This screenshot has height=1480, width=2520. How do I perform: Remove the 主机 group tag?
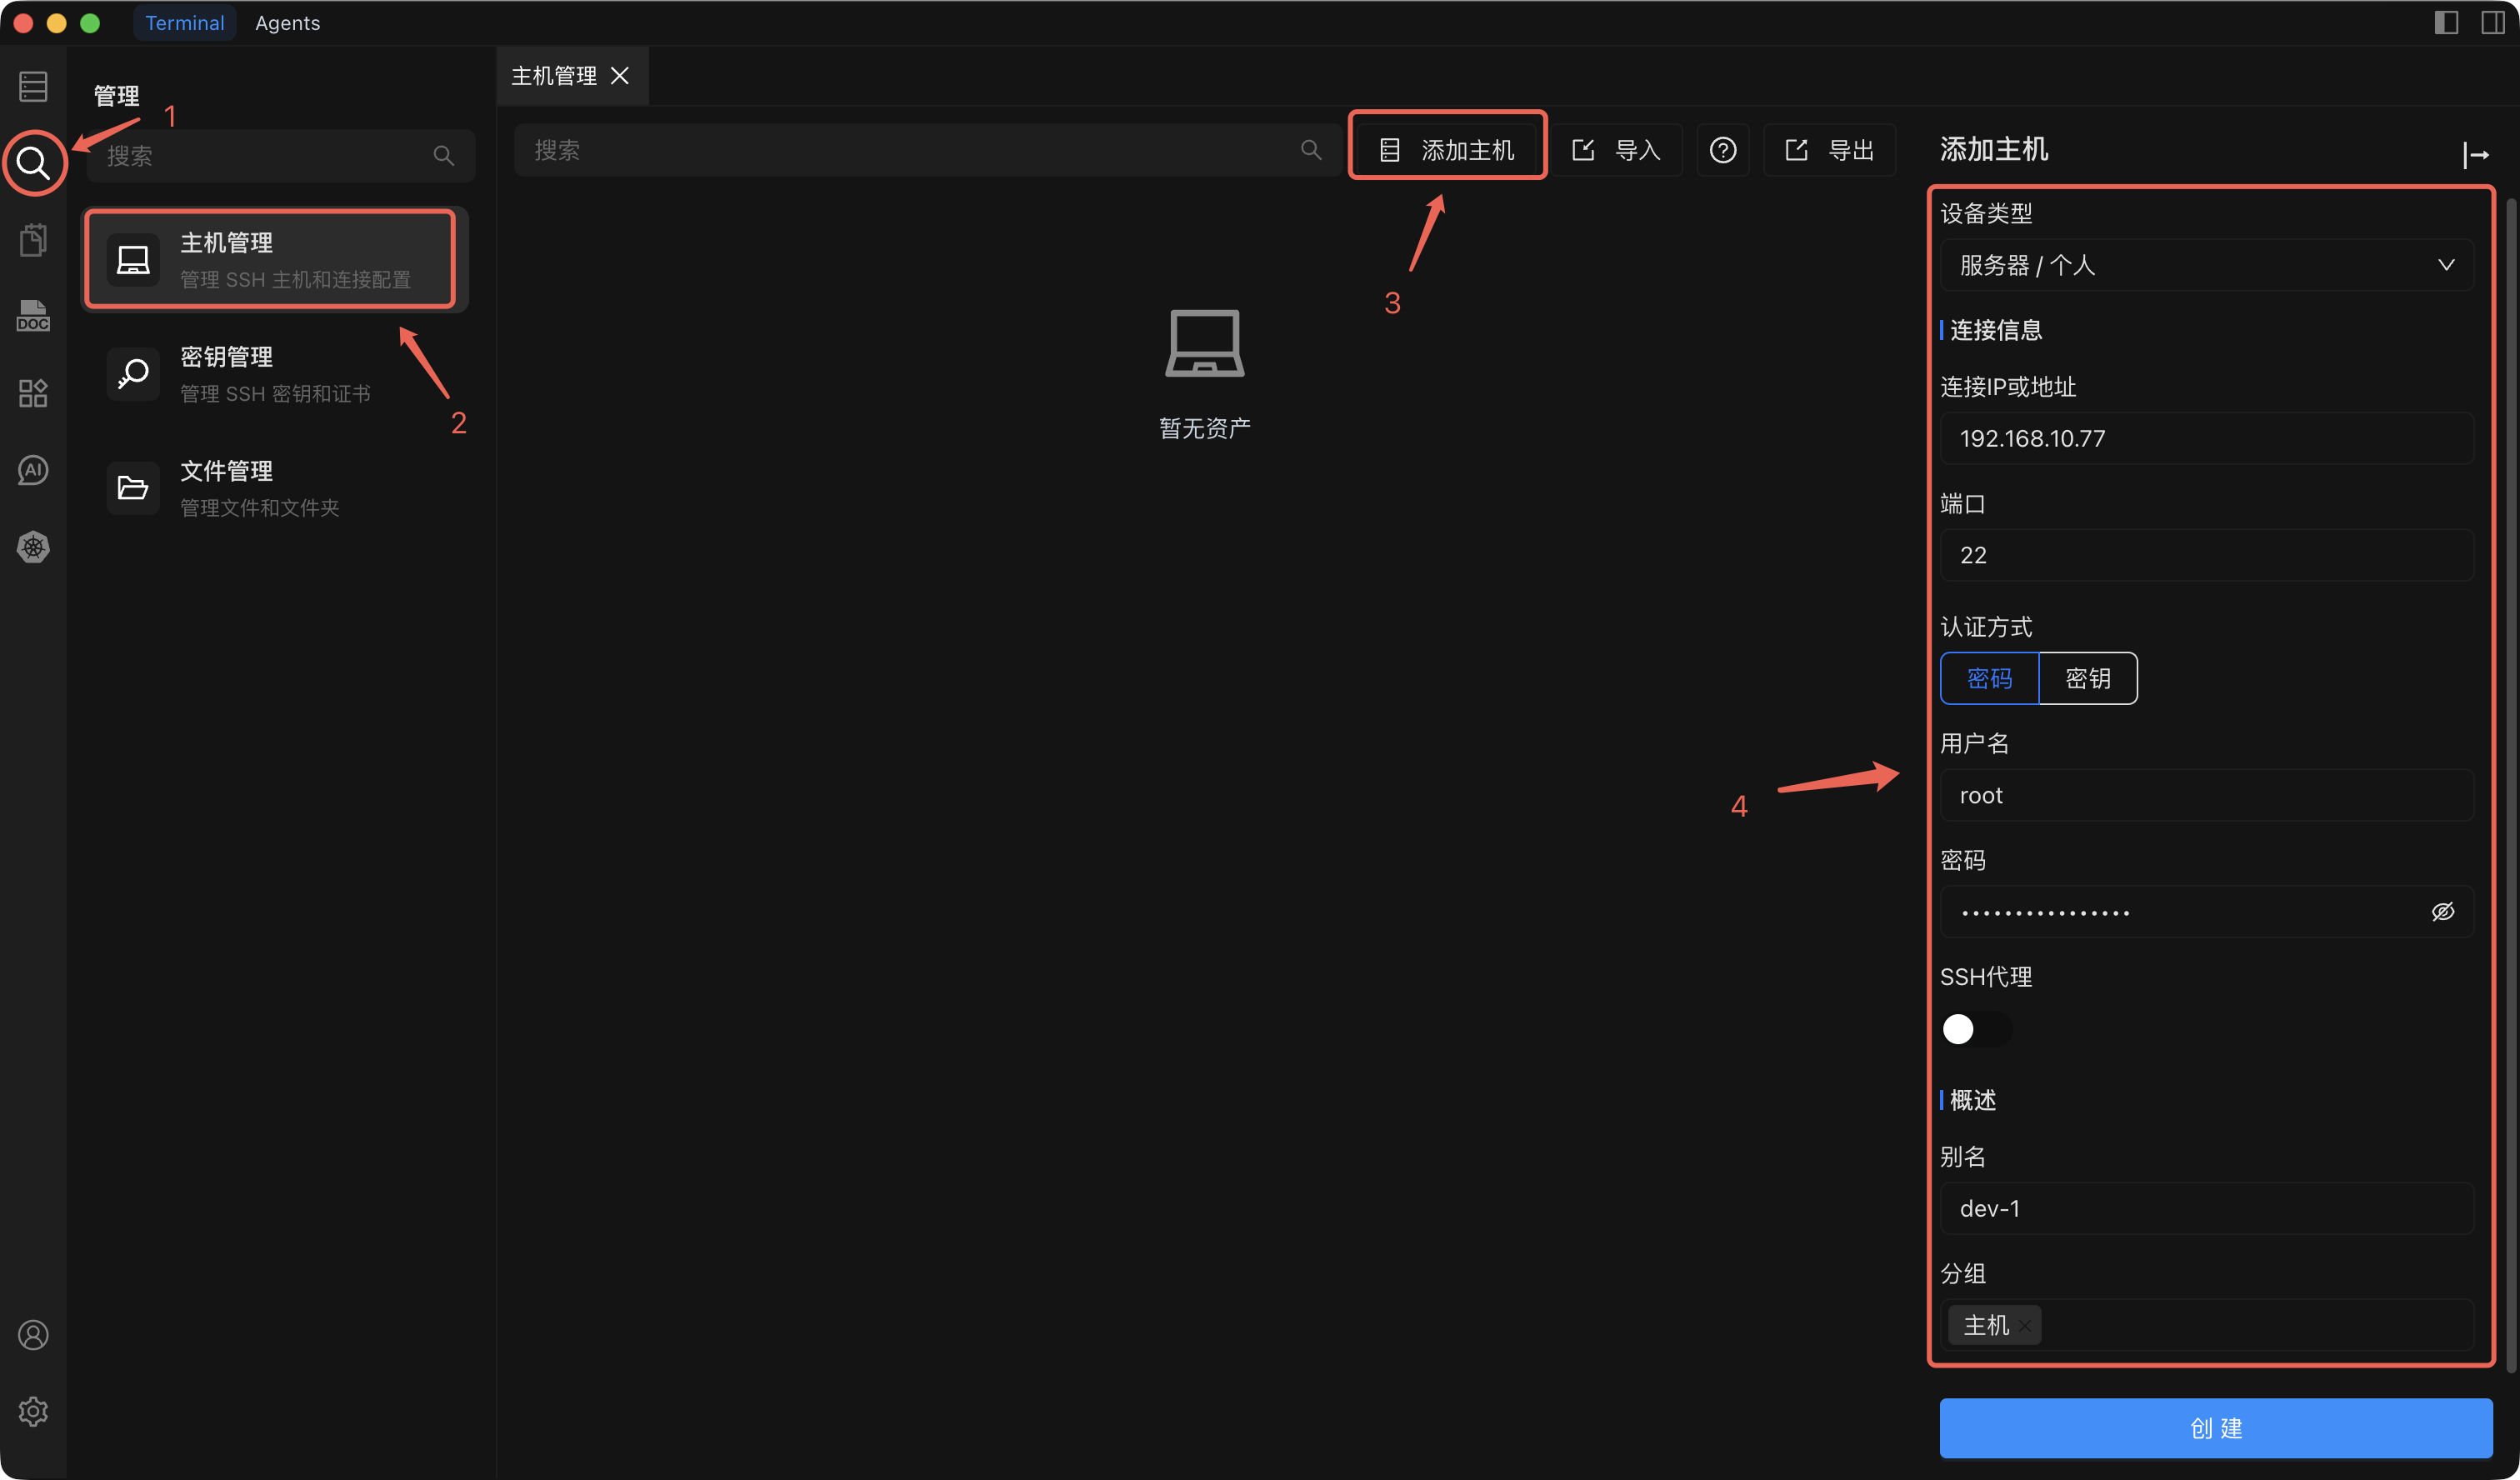2025,1326
